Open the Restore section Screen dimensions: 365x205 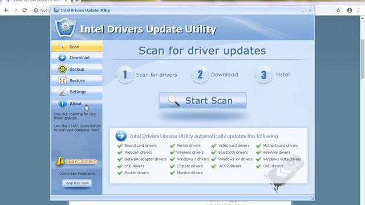(x=76, y=81)
